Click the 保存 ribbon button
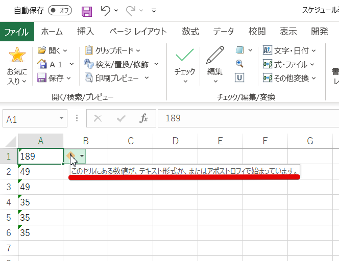The image size is (339, 261). coord(51,78)
